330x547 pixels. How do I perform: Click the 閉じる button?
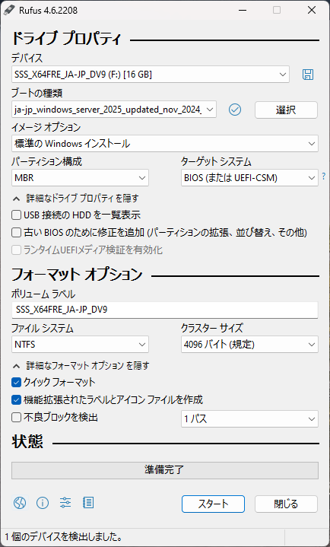(286, 504)
